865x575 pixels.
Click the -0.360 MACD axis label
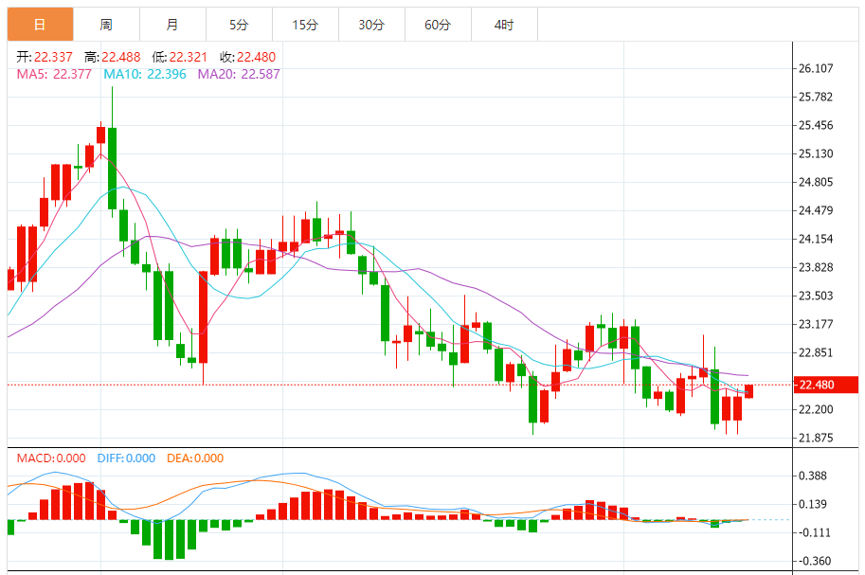point(814,561)
